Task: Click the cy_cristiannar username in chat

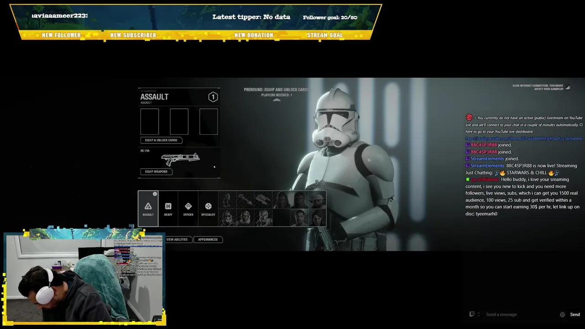Action: click(485, 180)
